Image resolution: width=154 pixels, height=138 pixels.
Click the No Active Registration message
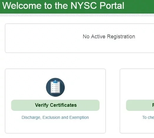click(109, 37)
